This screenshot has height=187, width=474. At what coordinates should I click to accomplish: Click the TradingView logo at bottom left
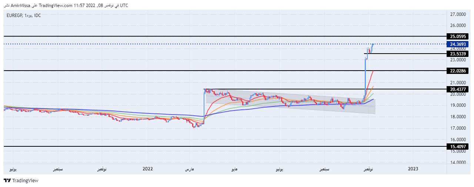coord(21,181)
